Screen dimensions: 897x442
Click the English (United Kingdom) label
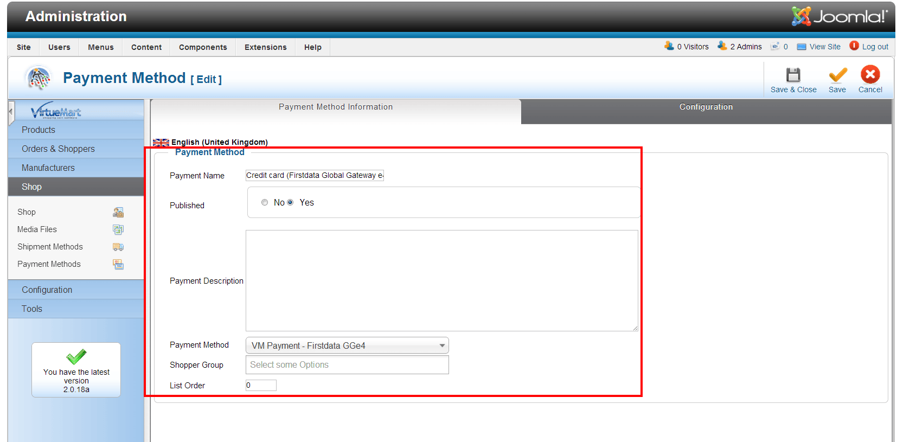[x=220, y=142]
